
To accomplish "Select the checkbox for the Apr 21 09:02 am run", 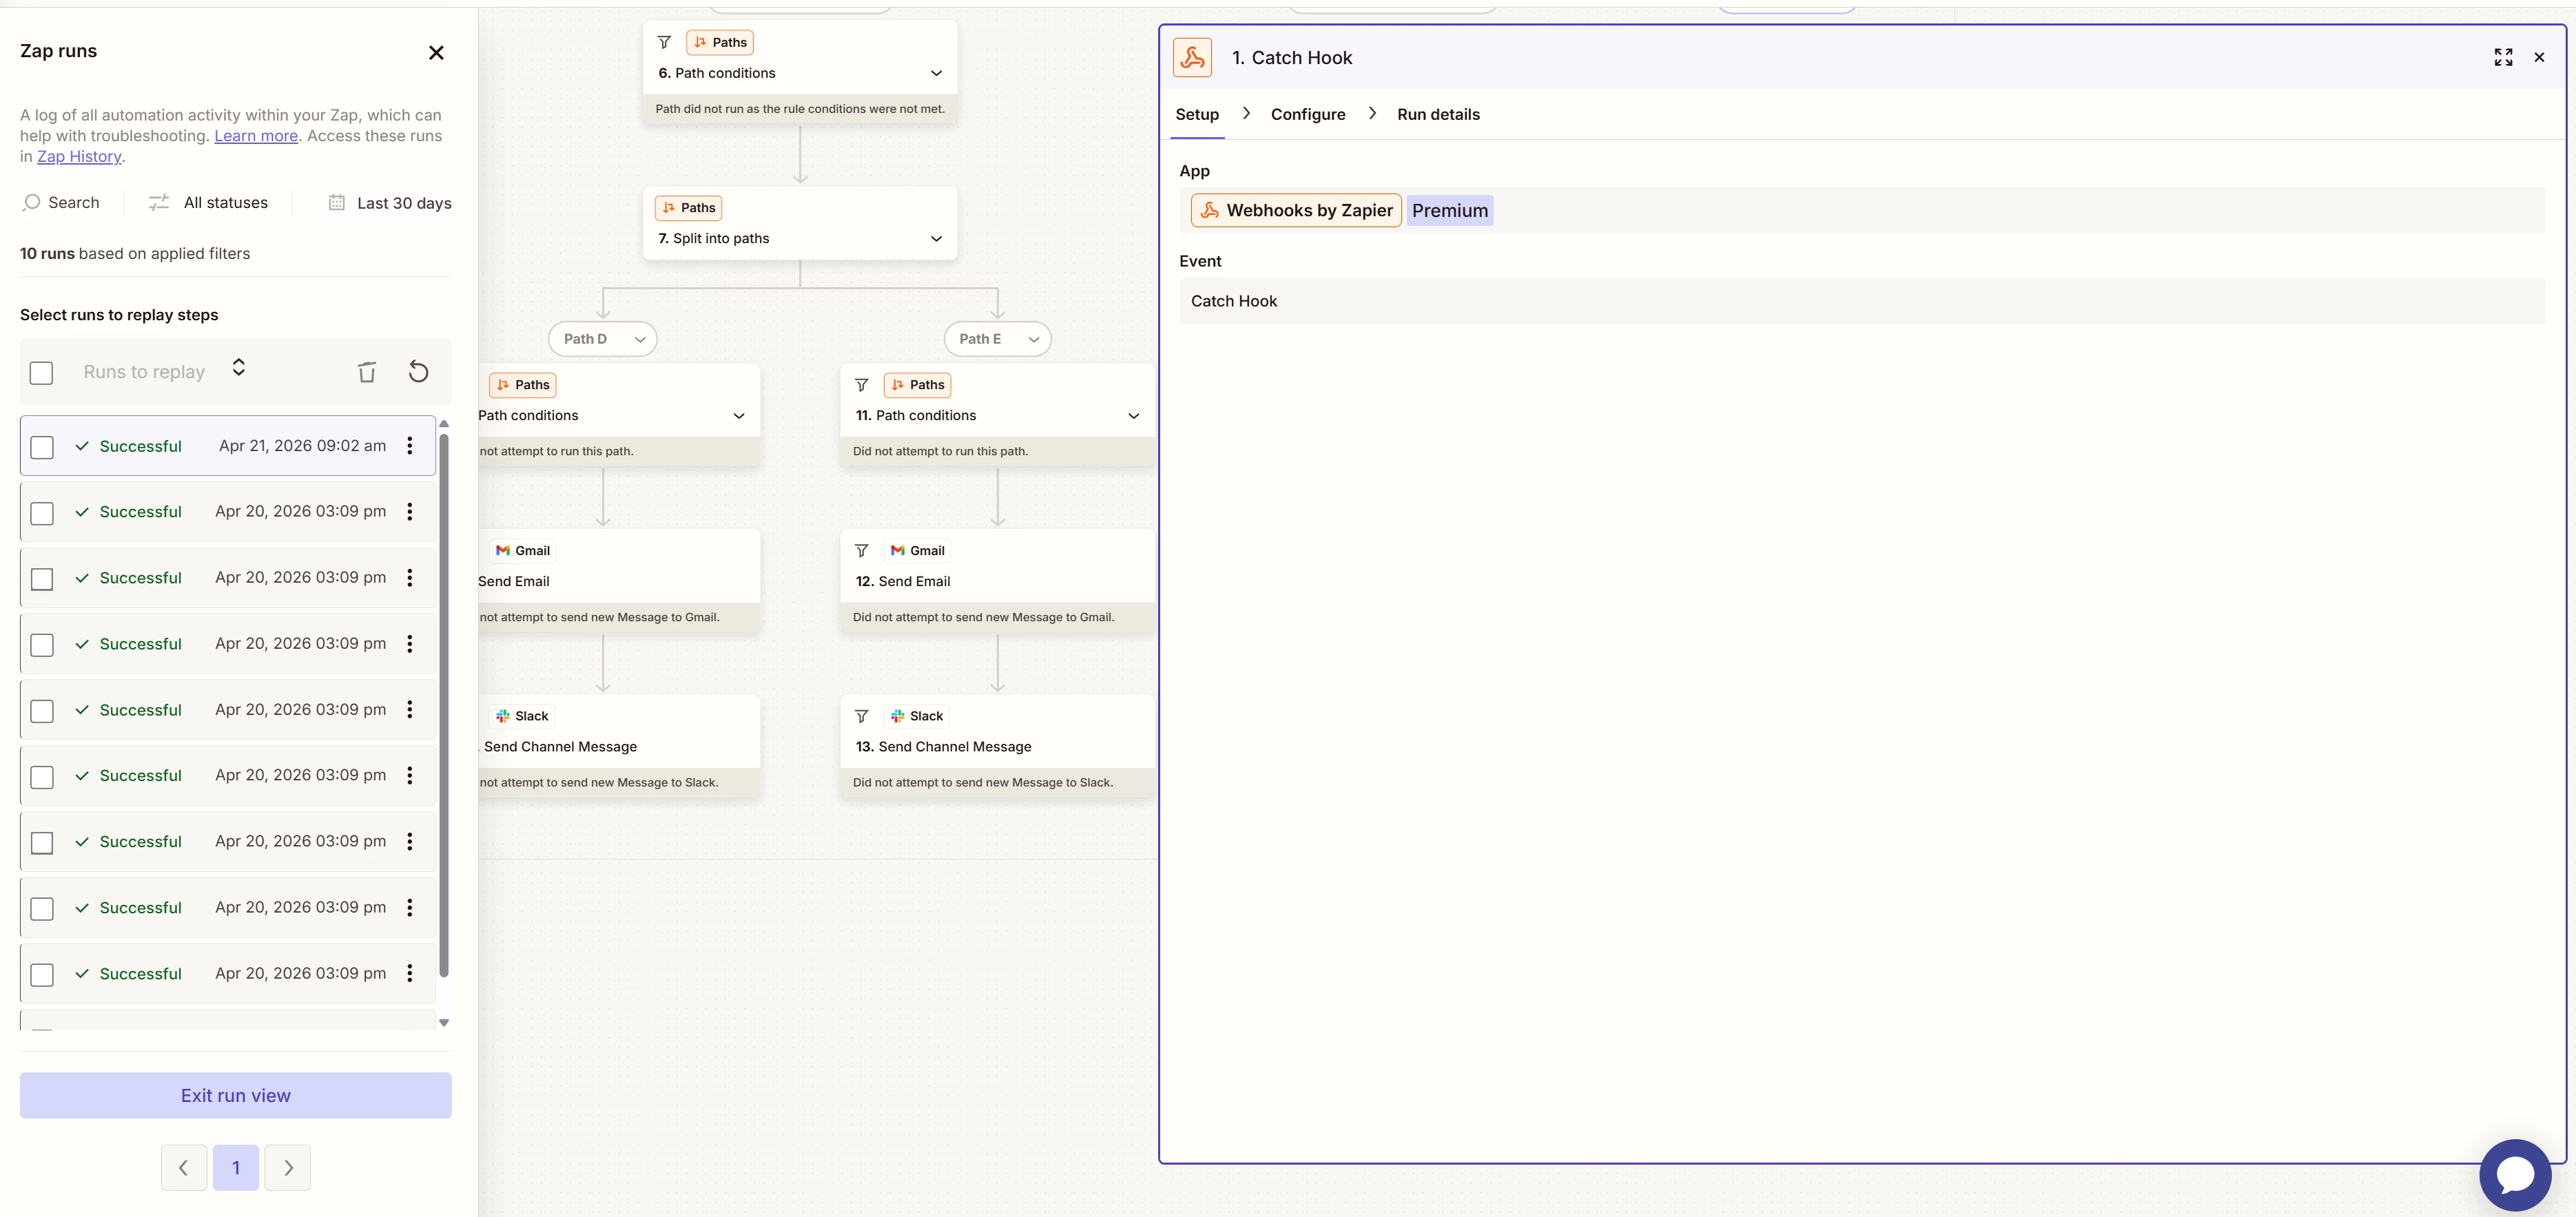I will click(x=42, y=447).
